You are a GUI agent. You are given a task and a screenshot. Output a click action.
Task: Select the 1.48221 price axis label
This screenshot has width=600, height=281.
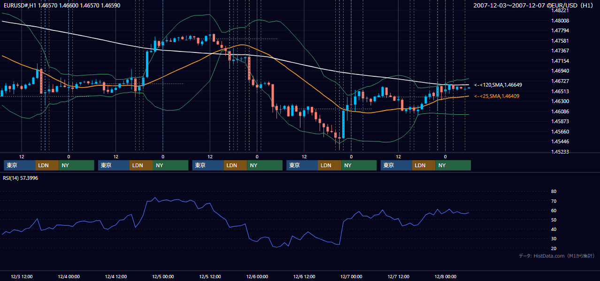[560, 10]
